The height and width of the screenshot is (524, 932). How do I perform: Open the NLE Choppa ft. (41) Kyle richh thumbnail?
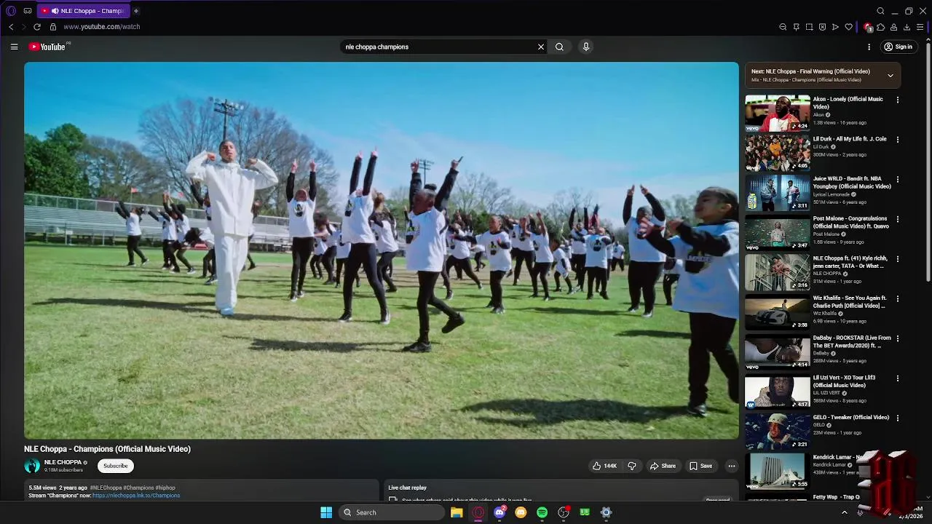point(778,272)
